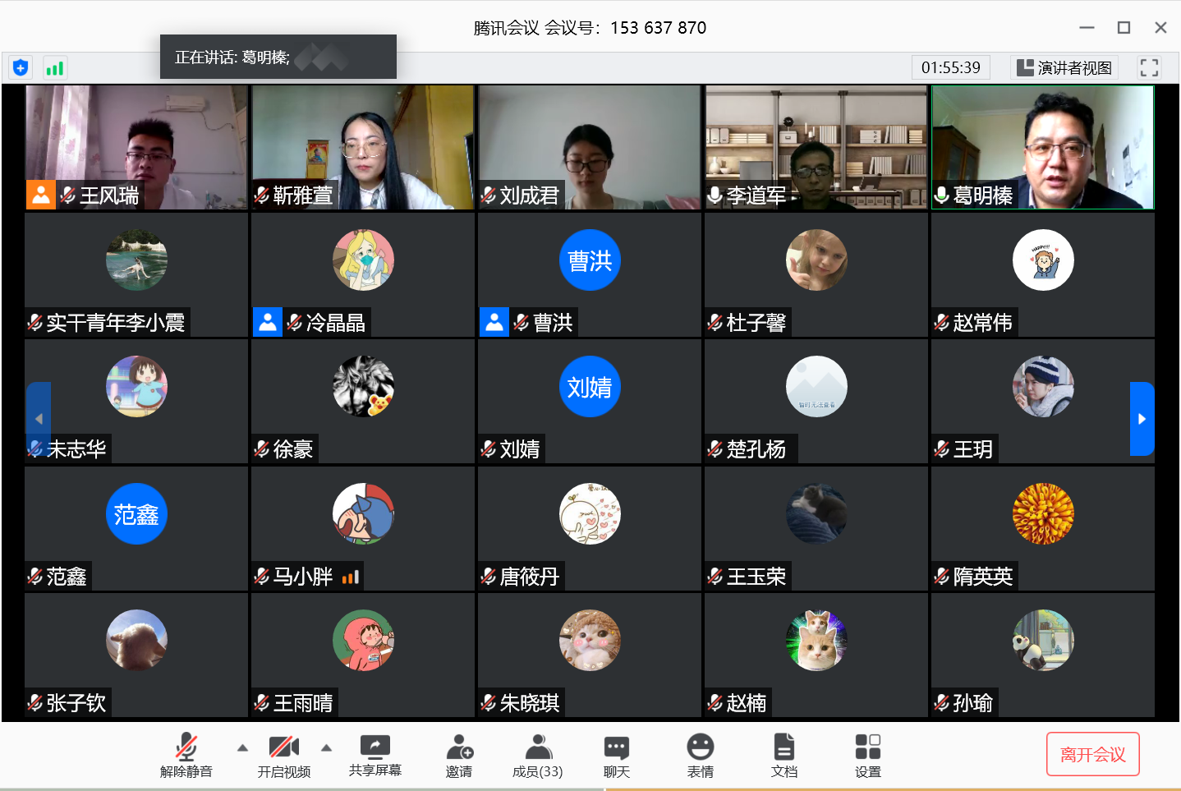Switch layout using 演讲者视图 button

pyautogui.click(x=1064, y=67)
